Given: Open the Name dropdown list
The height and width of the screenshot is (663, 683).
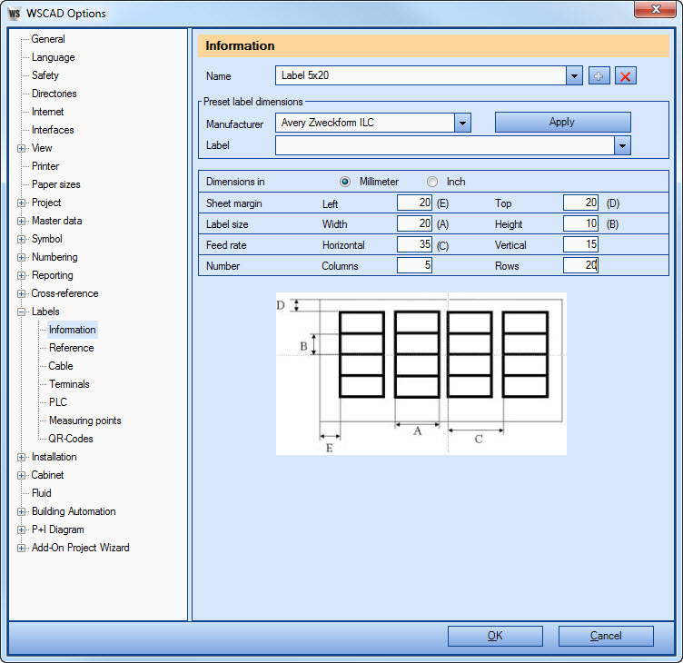Looking at the screenshot, I should 574,75.
